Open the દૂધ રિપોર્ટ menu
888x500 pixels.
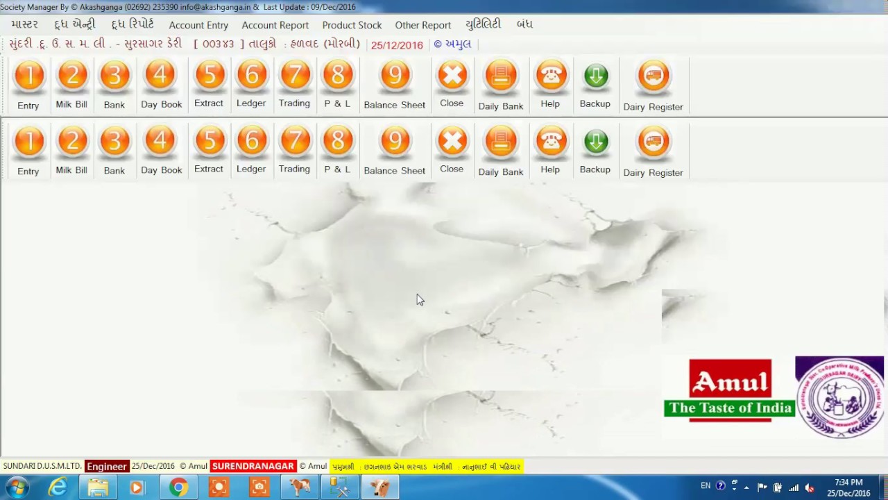pyautogui.click(x=133, y=24)
